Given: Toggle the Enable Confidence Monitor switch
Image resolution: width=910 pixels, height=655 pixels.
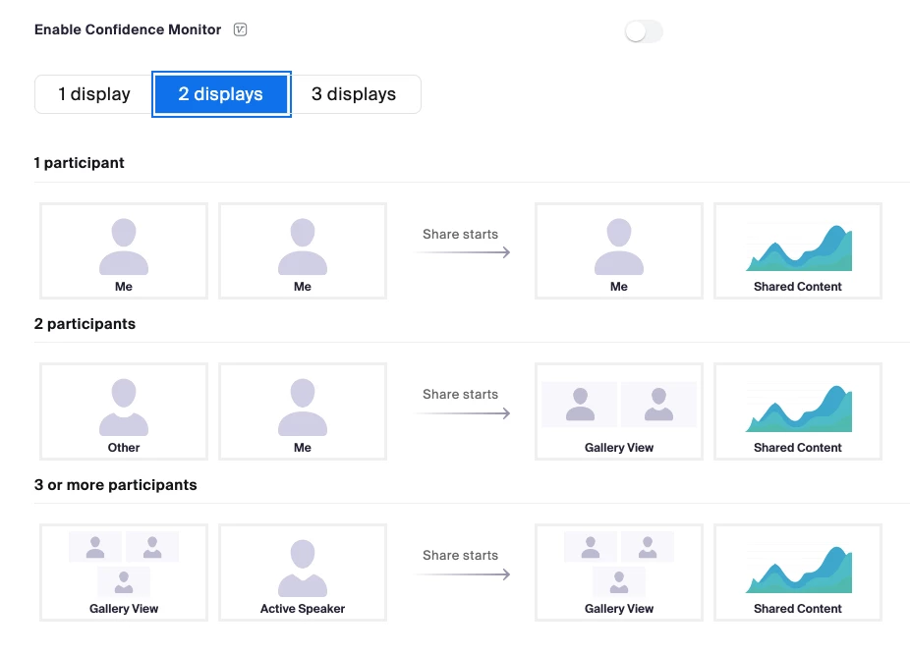Looking at the screenshot, I should coord(644,31).
